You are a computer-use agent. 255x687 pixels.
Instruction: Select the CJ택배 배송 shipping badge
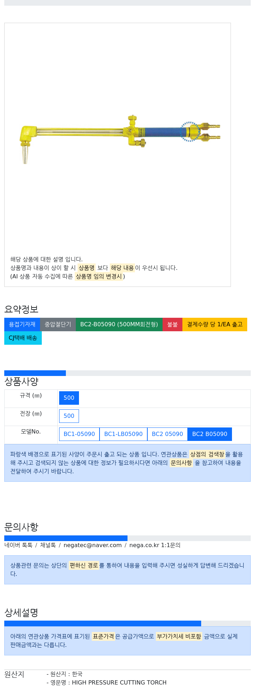click(x=23, y=338)
